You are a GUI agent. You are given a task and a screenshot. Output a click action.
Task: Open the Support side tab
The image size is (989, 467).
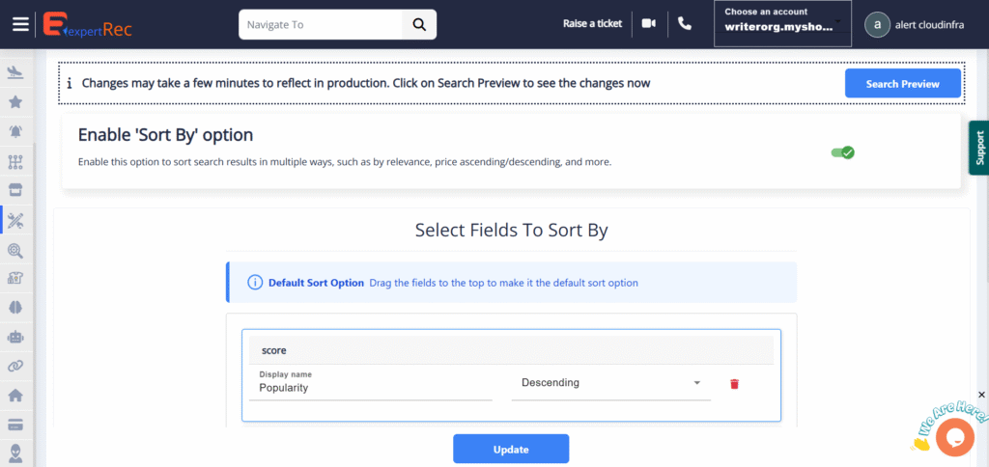978,148
